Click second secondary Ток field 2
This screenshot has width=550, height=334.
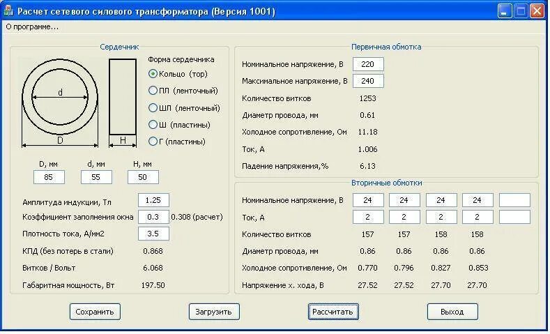click(404, 217)
